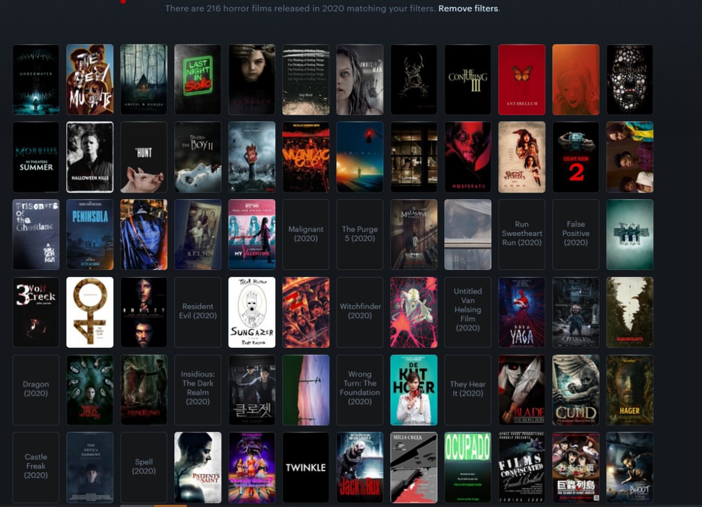702x507 pixels.
Task: Select the Baba Yaga poster
Action: 522,312
